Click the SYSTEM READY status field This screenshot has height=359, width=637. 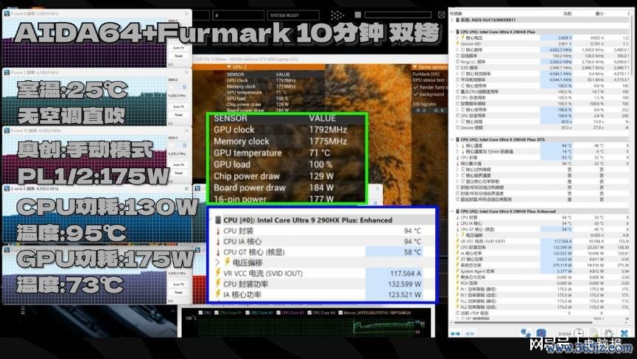point(293,15)
